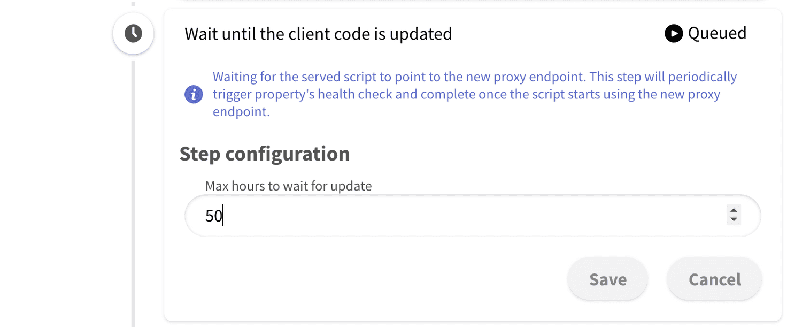Click the timeline connector above the clock icon

click(133, 3)
